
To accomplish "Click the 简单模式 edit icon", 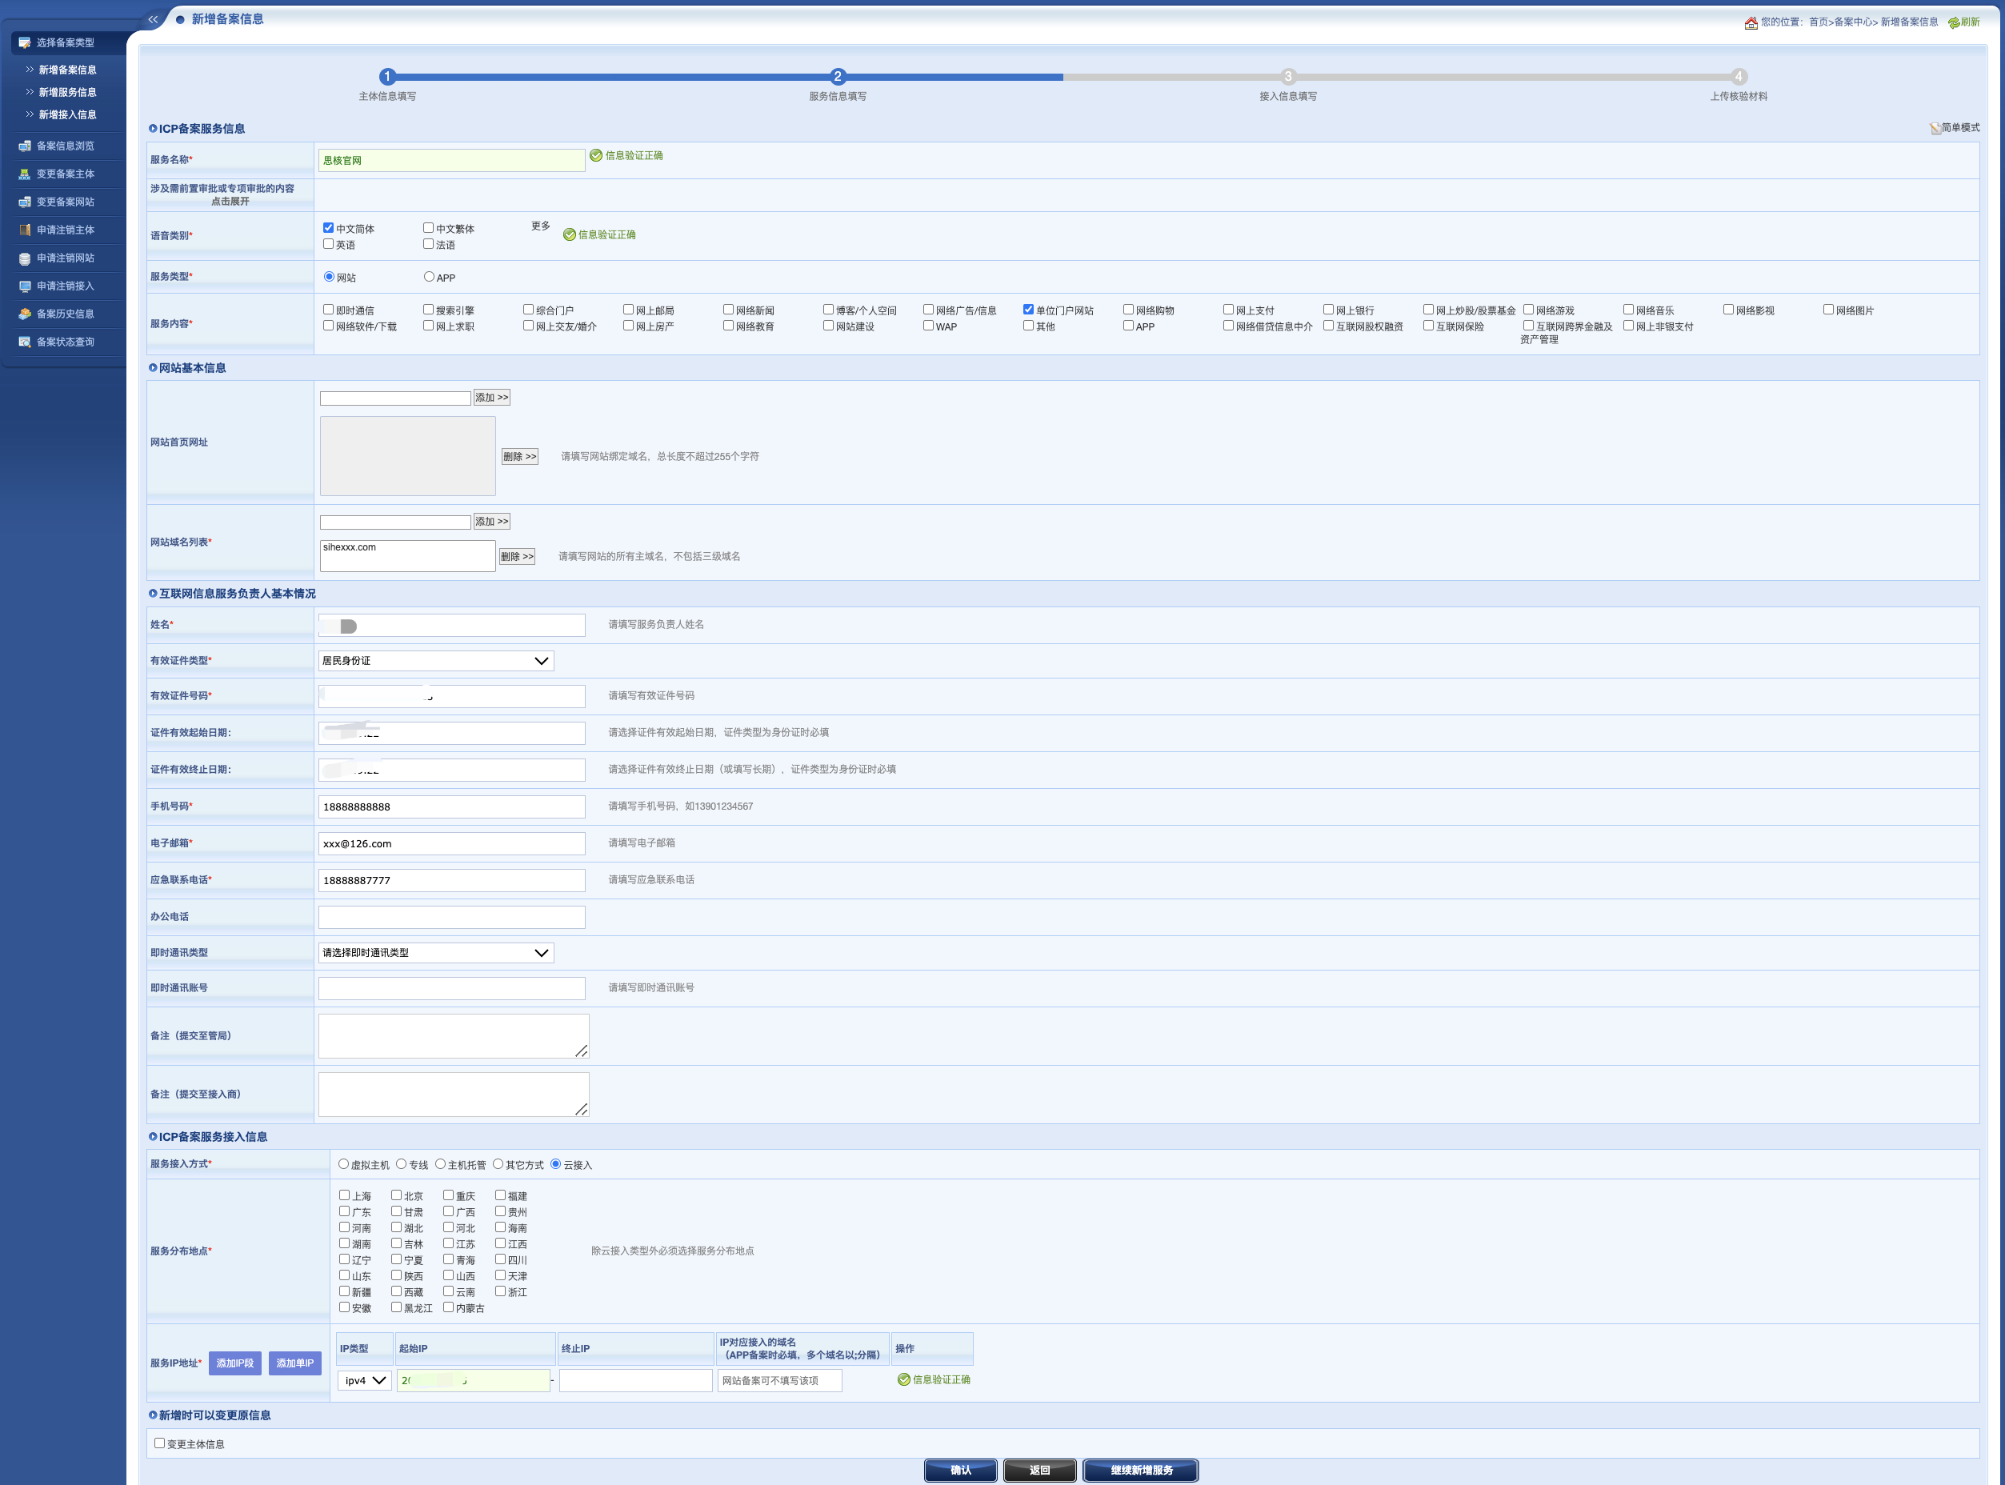I will tap(1935, 129).
